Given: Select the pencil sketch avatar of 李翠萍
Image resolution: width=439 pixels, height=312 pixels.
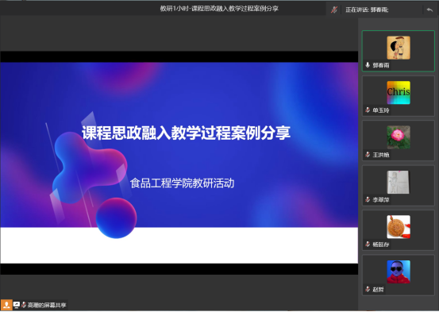Looking at the screenshot, I should click(x=399, y=182).
